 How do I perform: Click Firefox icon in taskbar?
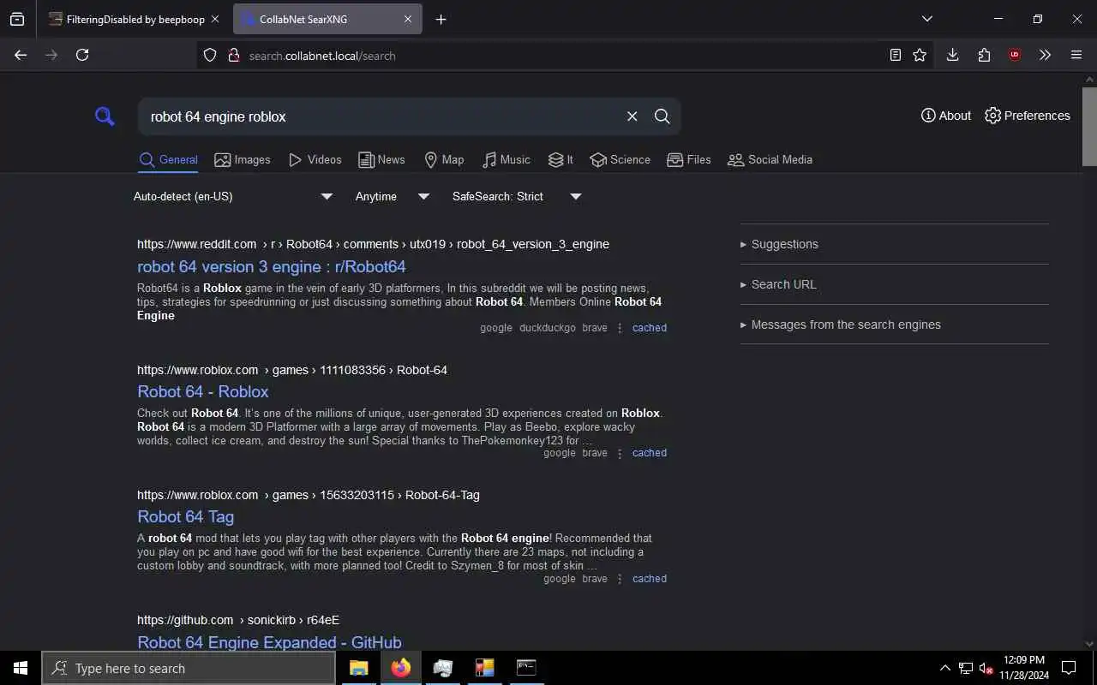point(401,668)
